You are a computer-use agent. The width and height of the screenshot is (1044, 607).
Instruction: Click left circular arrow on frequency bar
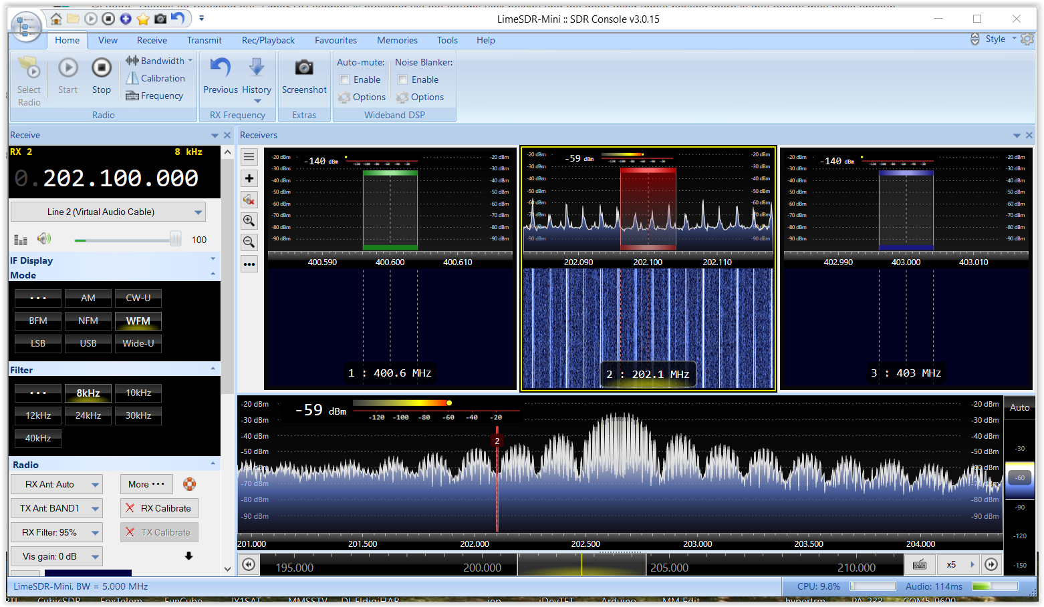pyautogui.click(x=249, y=565)
